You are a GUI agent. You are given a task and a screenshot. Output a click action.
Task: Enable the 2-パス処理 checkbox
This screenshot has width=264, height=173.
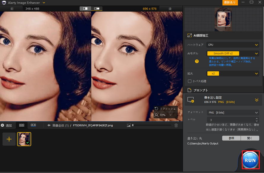[x=190, y=81]
